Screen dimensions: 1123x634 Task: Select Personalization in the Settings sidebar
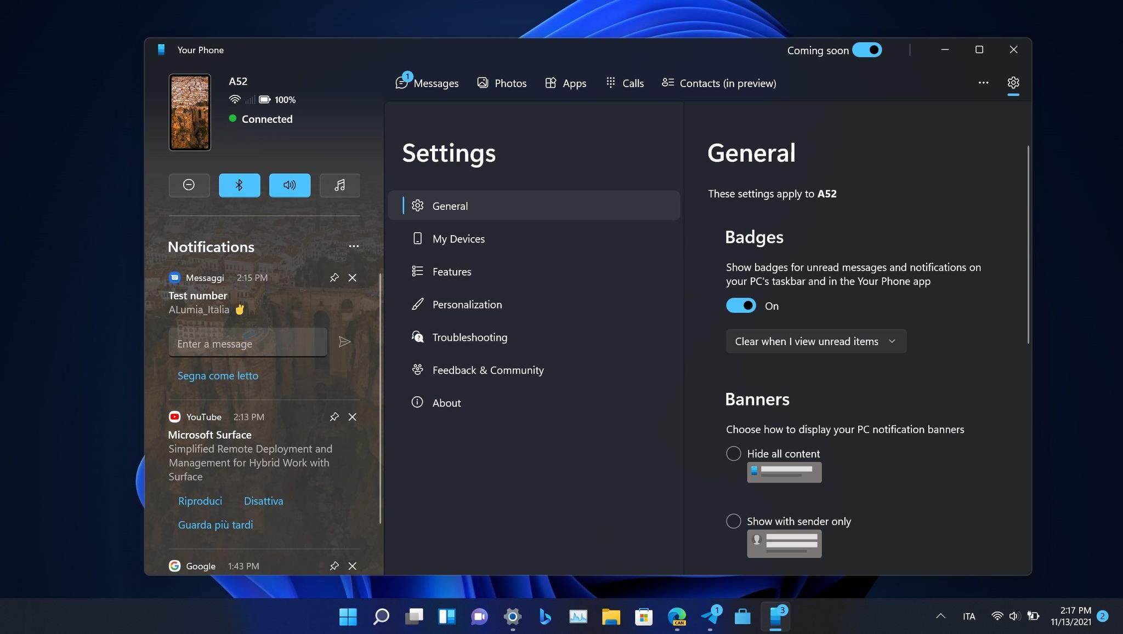point(467,304)
